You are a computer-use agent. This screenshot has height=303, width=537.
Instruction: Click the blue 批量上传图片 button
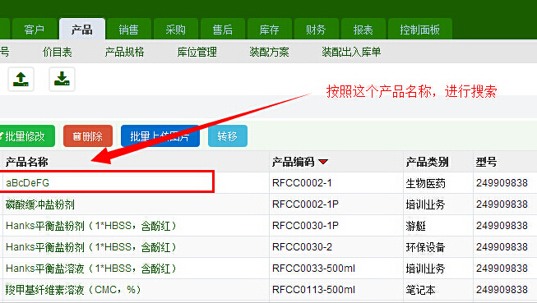pyautogui.click(x=160, y=136)
